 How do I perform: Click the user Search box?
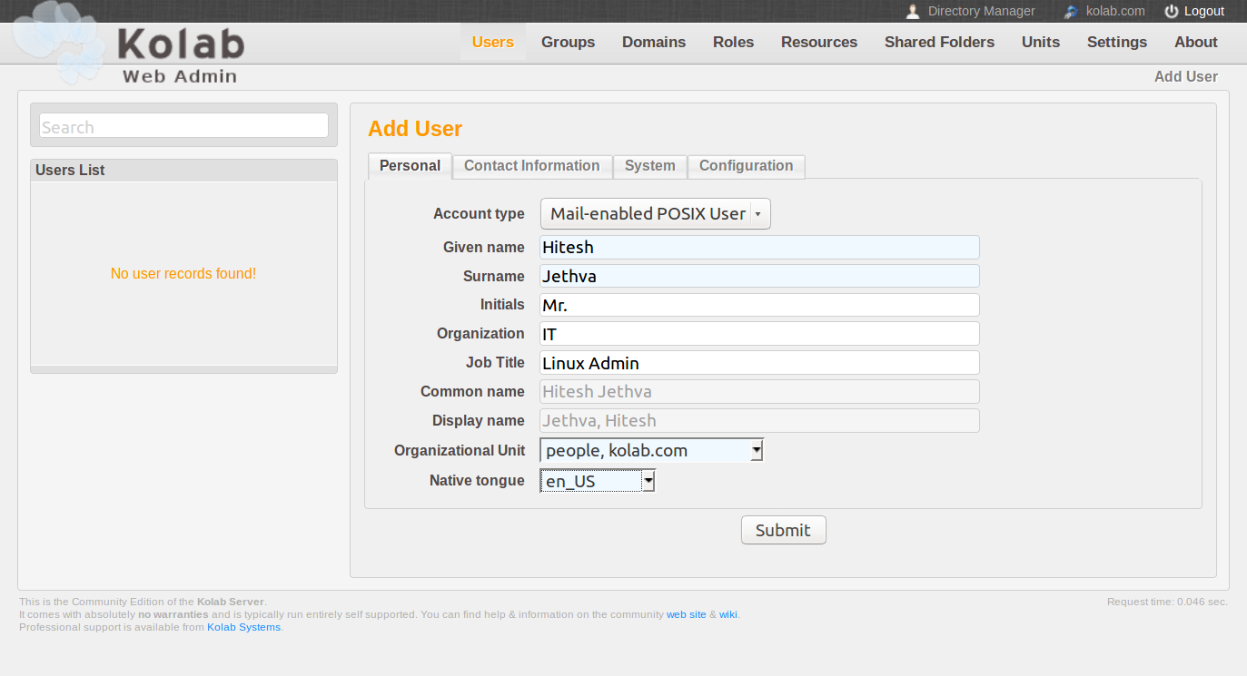pyautogui.click(x=183, y=126)
